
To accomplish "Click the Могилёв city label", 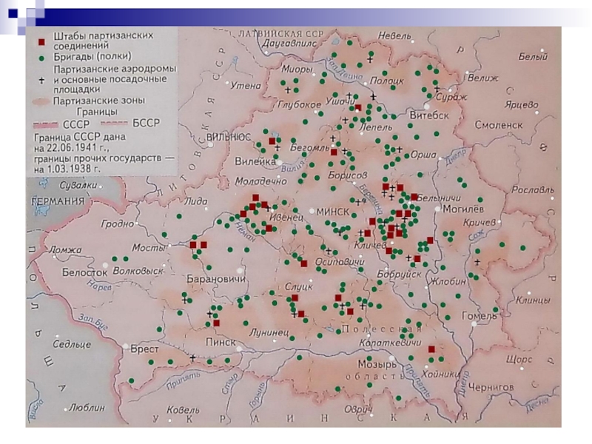I will coord(459,208).
